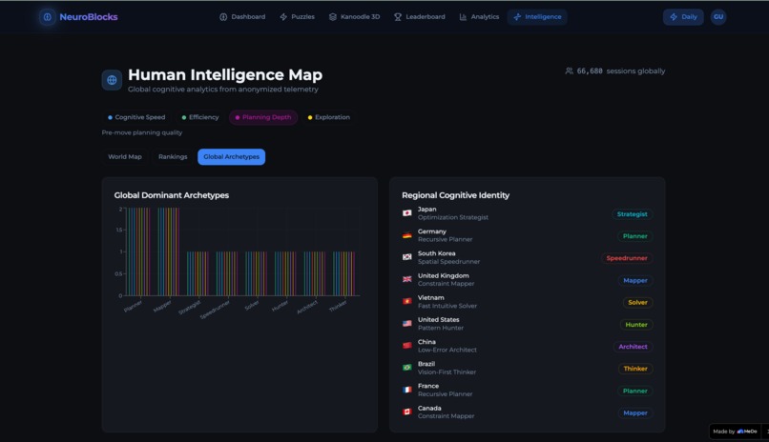Open the Leaderboard nav item
The image size is (769, 442).
pyautogui.click(x=419, y=16)
